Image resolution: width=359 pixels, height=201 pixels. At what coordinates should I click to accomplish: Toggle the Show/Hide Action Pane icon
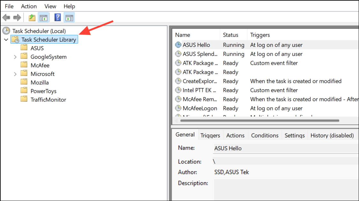[69, 17]
